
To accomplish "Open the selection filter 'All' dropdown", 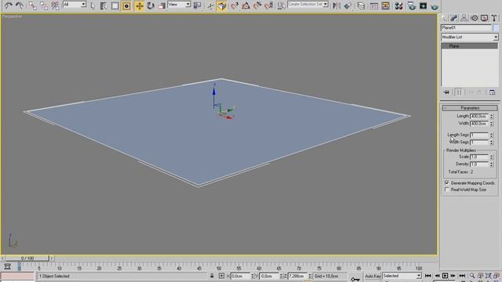I will 75,5.
